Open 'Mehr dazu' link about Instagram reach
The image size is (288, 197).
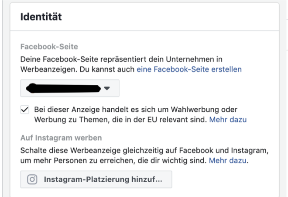coord(228,161)
